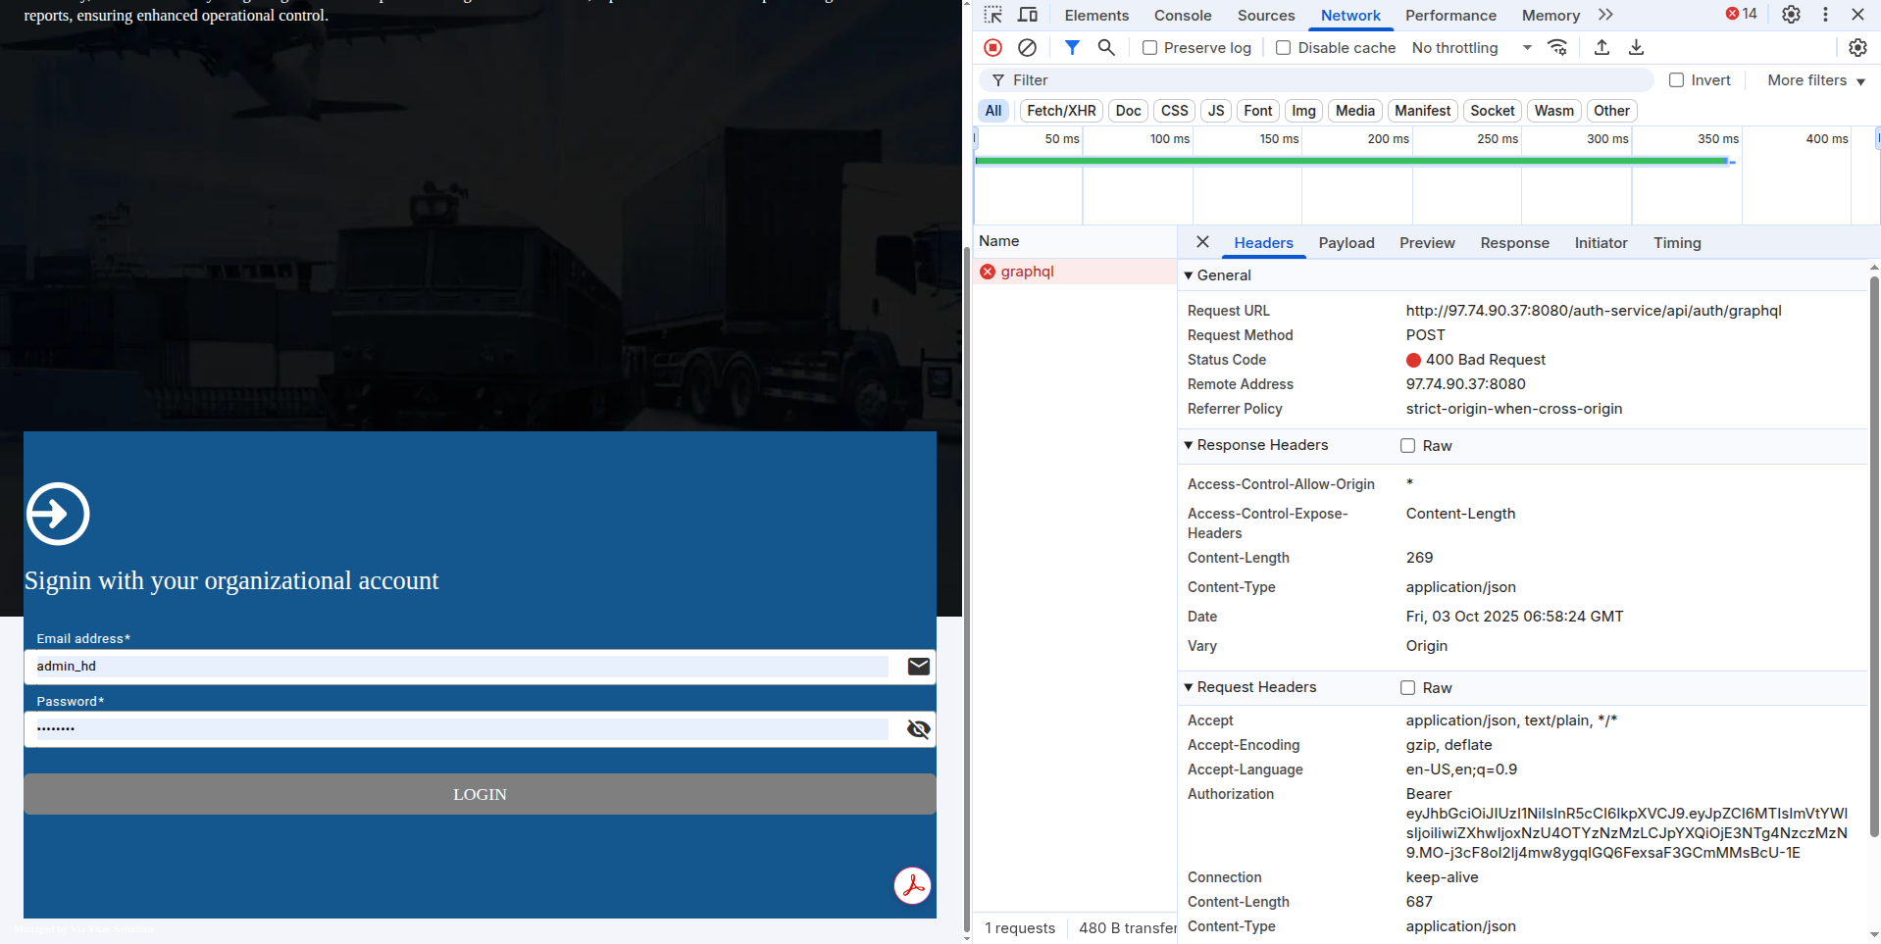
Task: Expand the More filters dropdown
Action: click(1815, 80)
